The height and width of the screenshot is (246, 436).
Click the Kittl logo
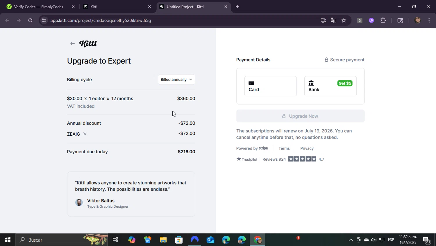(88, 44)
